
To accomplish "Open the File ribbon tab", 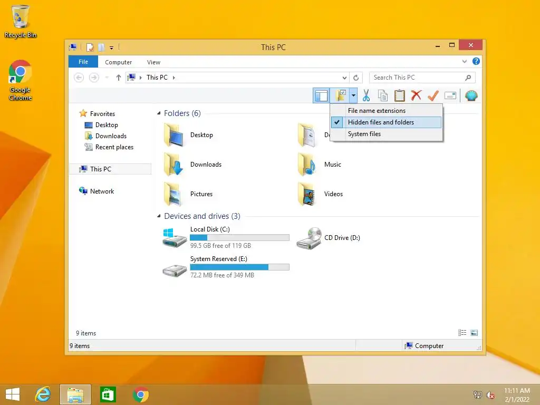I will coord(83,62).
